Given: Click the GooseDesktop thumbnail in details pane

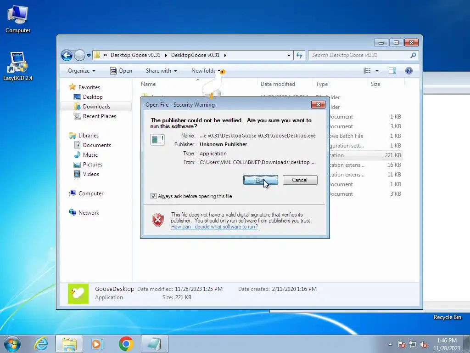Looking at the screenshot, I should click(78, 294).
